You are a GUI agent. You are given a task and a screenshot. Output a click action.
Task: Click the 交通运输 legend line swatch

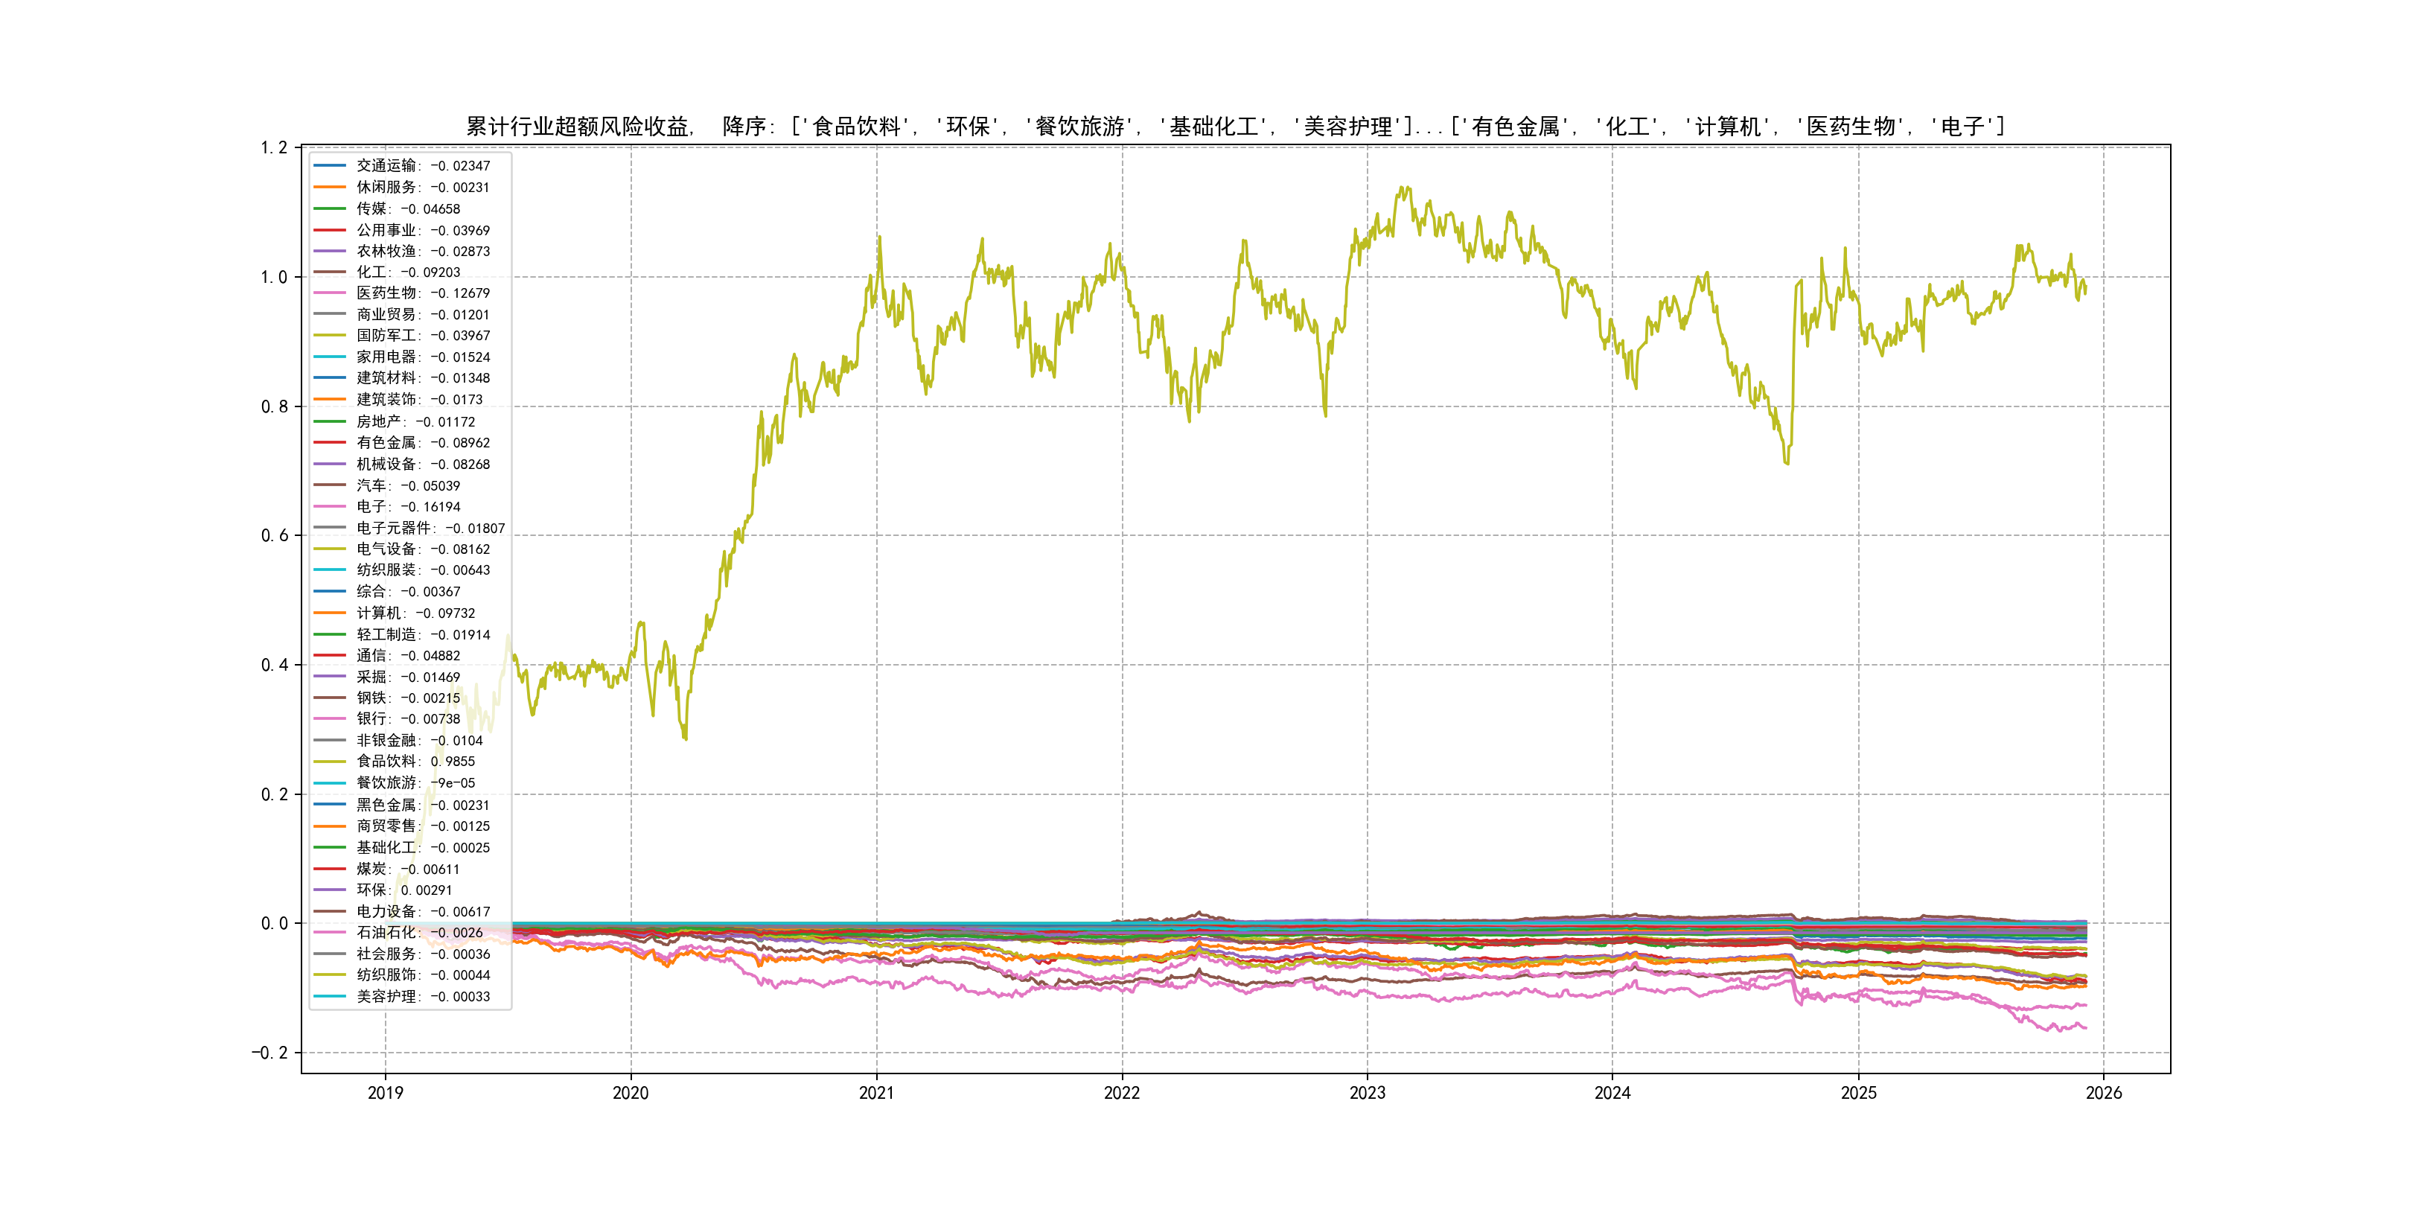point(330,166)
